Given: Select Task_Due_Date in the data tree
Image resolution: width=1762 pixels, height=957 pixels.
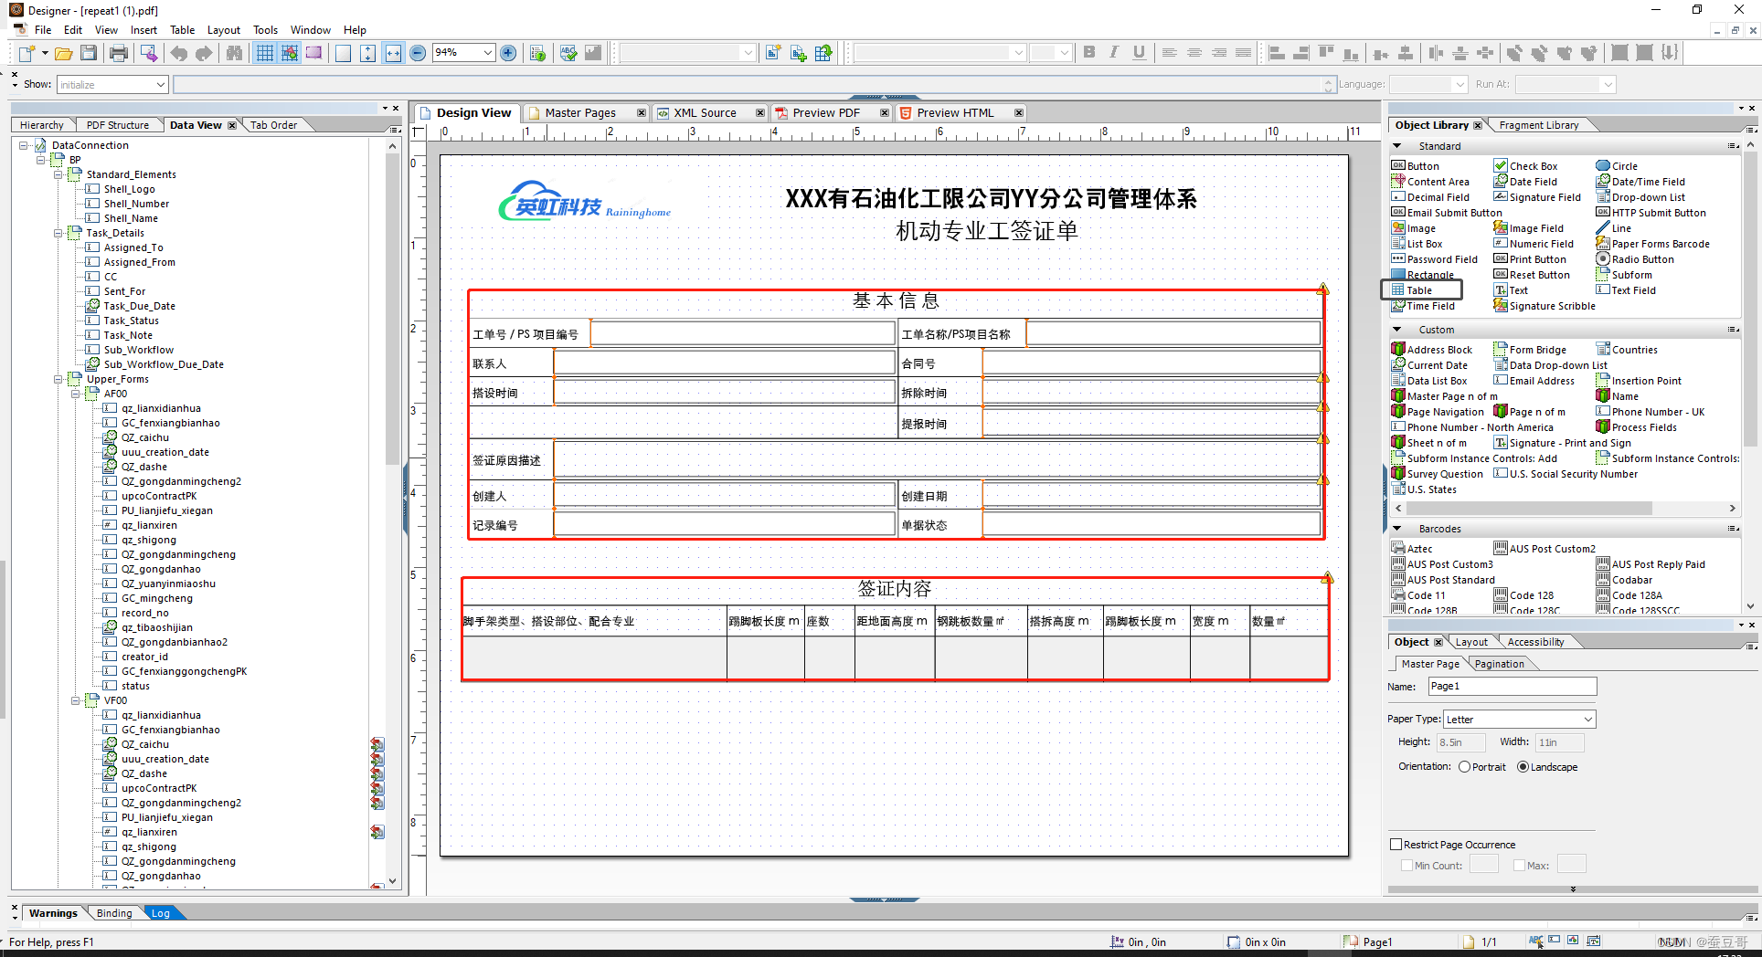Looking at the screenshot, I should (139, 306).
